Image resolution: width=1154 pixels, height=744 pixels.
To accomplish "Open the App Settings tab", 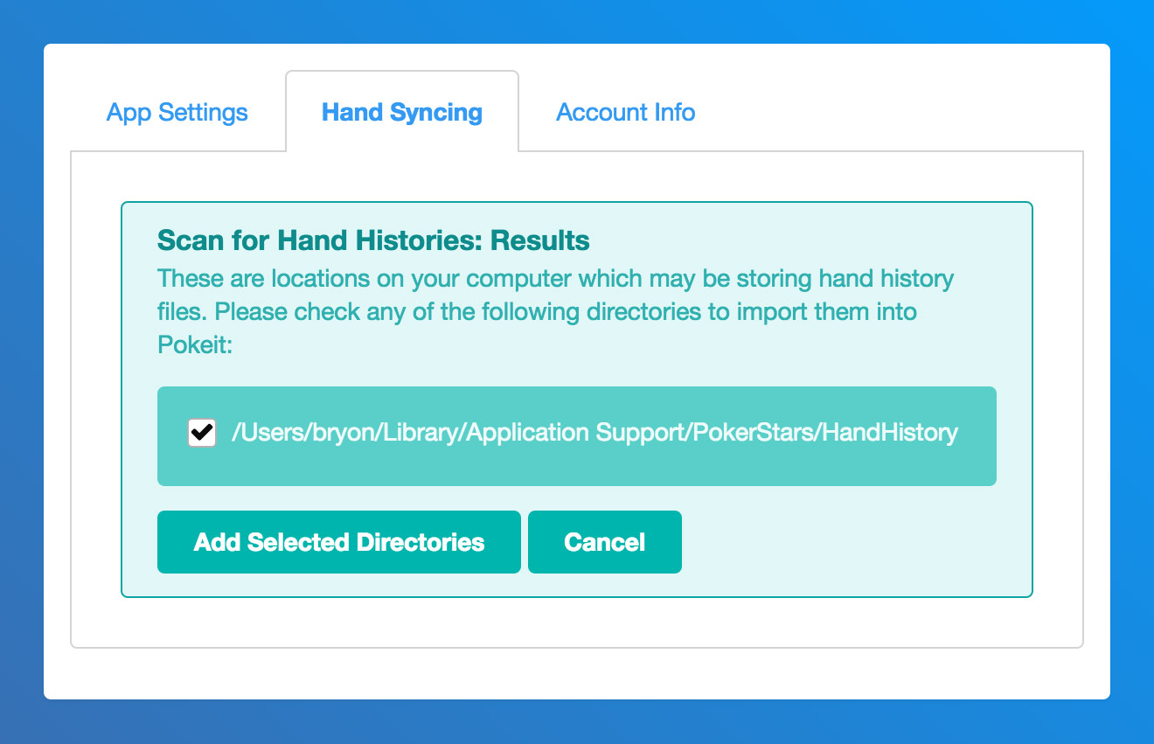I will click(177, 112).
